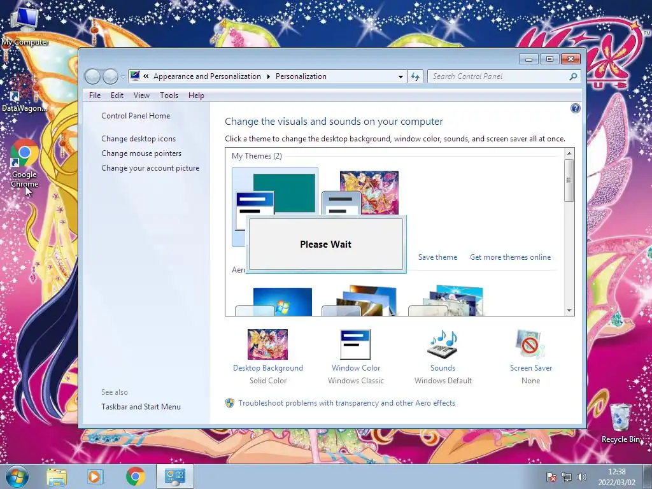Open the File menu
The height and width of the screenshot is (489, 652).
coord(95,96)
